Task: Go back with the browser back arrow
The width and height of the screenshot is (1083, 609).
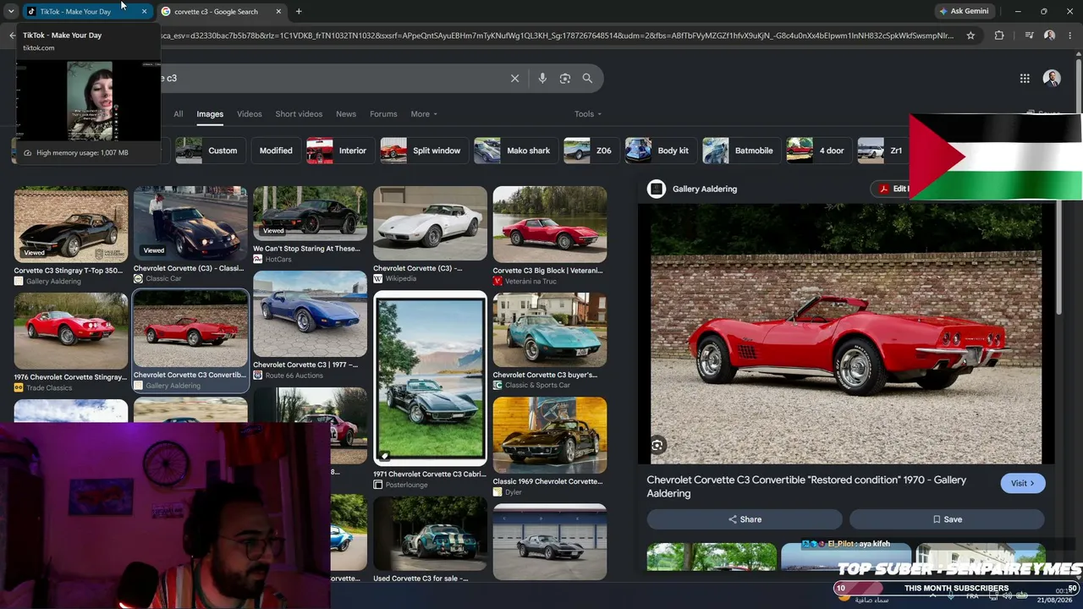Action: coord(12,36)
